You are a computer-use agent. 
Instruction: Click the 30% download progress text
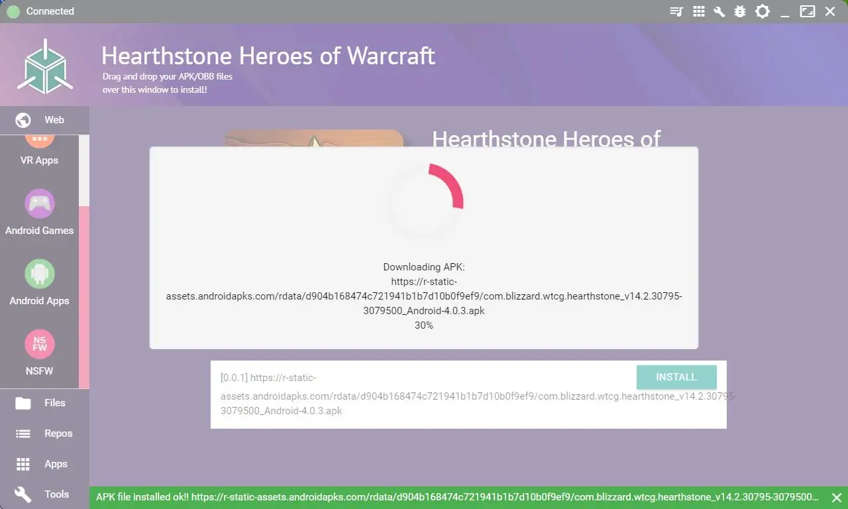point(424,325)
